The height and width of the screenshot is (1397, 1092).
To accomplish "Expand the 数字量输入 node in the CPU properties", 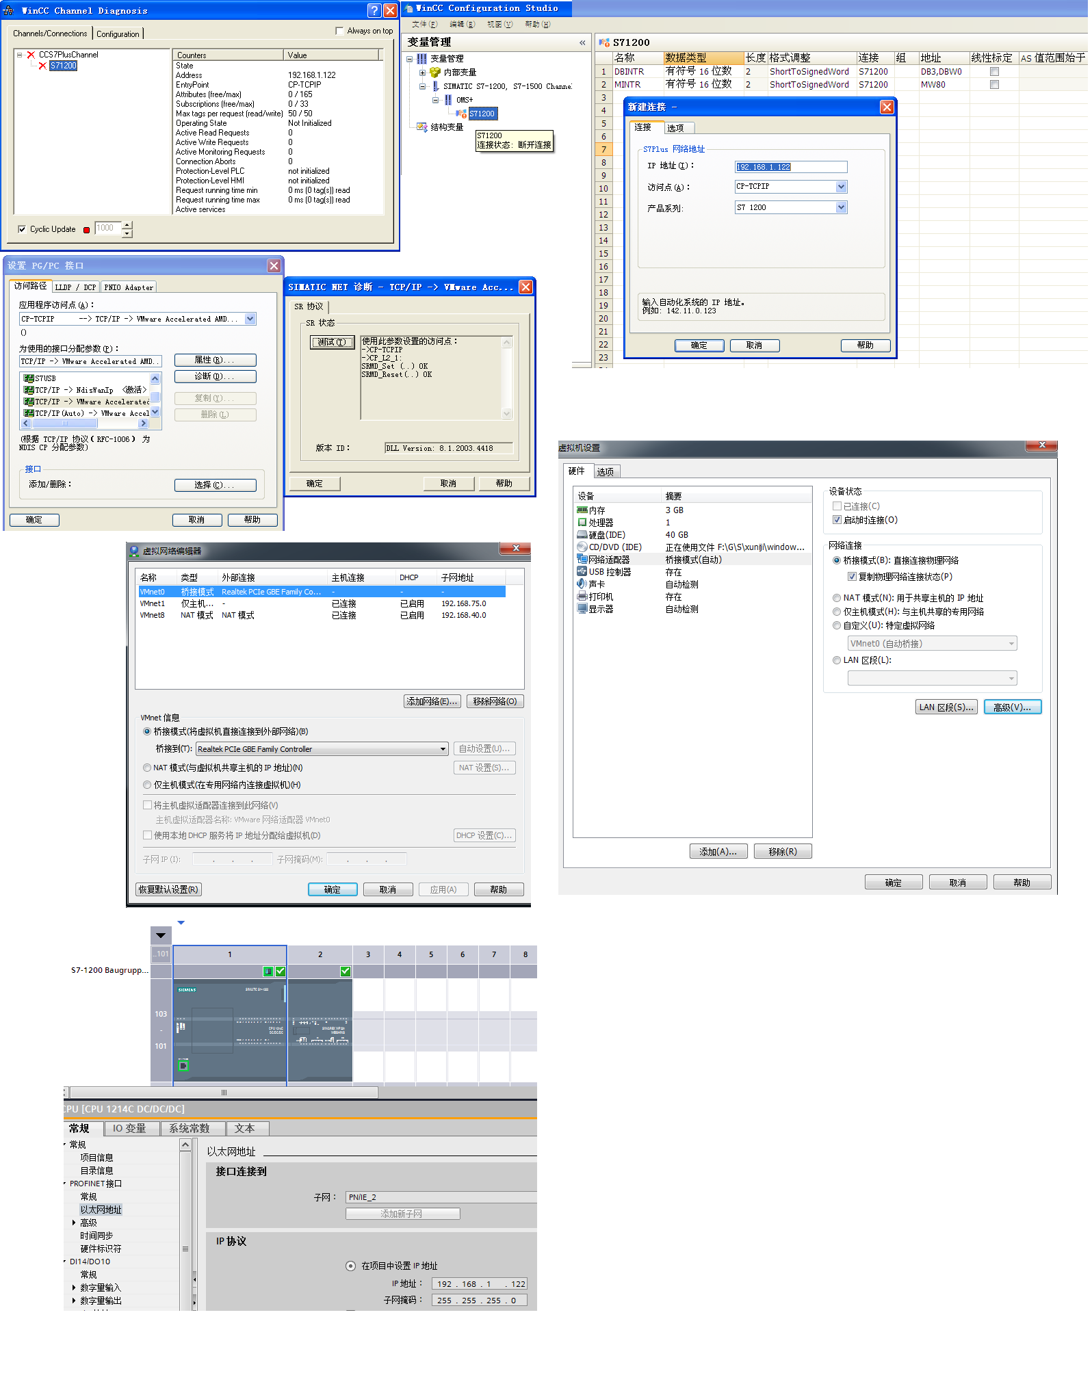I will [x=74, y=1288].
